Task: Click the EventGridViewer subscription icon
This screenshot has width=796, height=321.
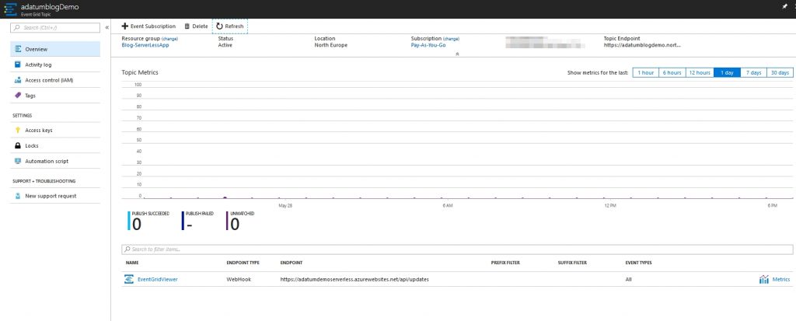Action: pos(129,279)
